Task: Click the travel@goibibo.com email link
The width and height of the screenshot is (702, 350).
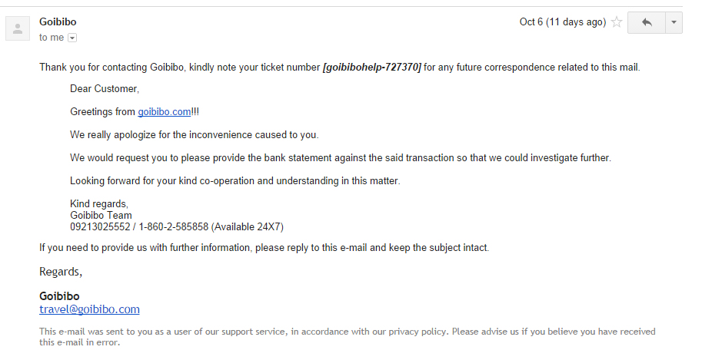Action: 89,309
